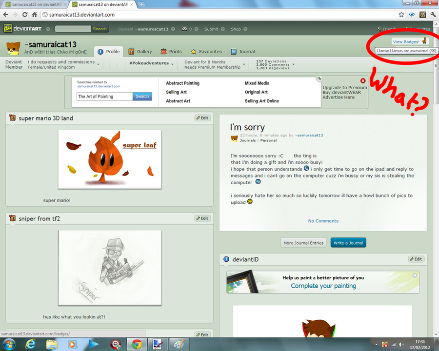Close the ad box with red X
439x351 pixels.
click(x=363, y=80)
